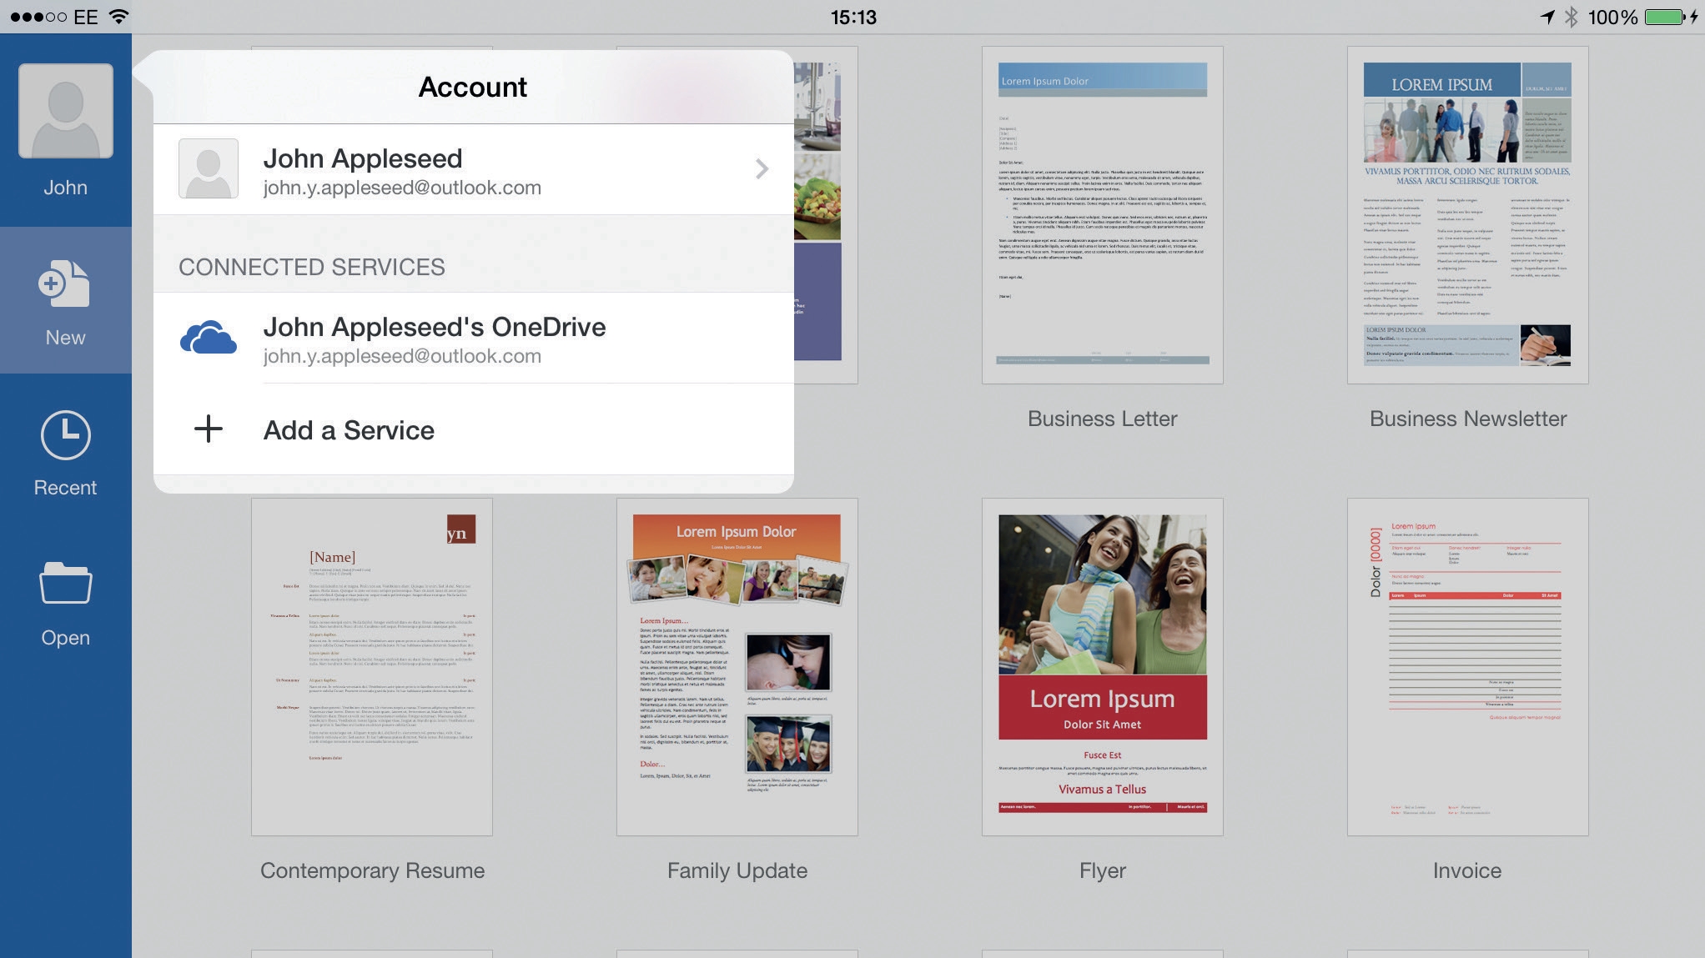Open the Recent documents section

66,457
